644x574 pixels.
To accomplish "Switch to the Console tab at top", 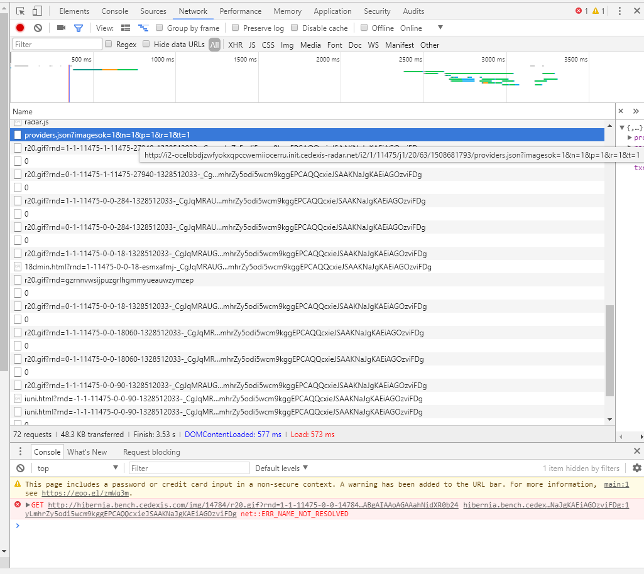I will point(114,11).
